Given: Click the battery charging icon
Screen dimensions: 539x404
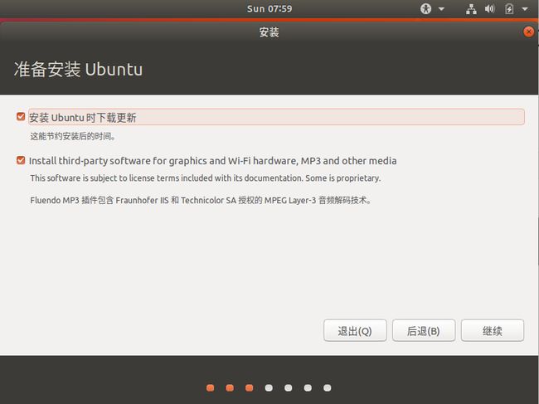Looking at the screenshot, I should point(509,8).
